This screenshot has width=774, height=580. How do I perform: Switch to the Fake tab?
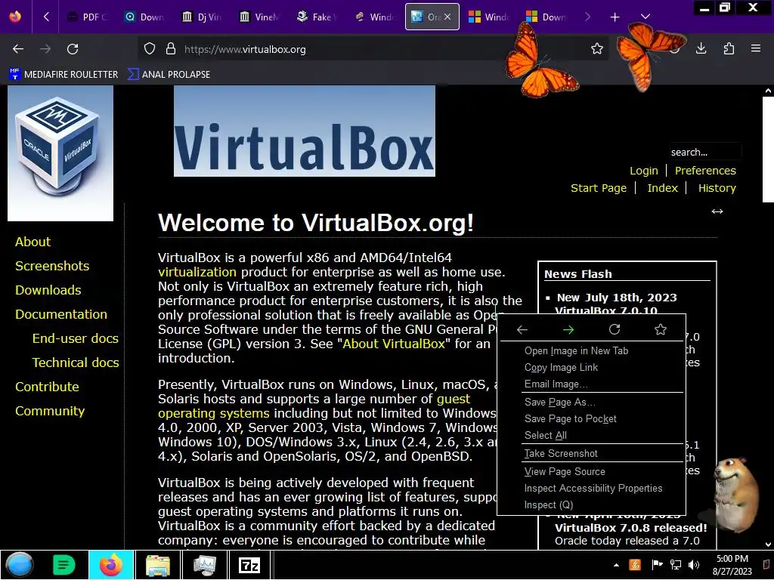click(316, 17)
